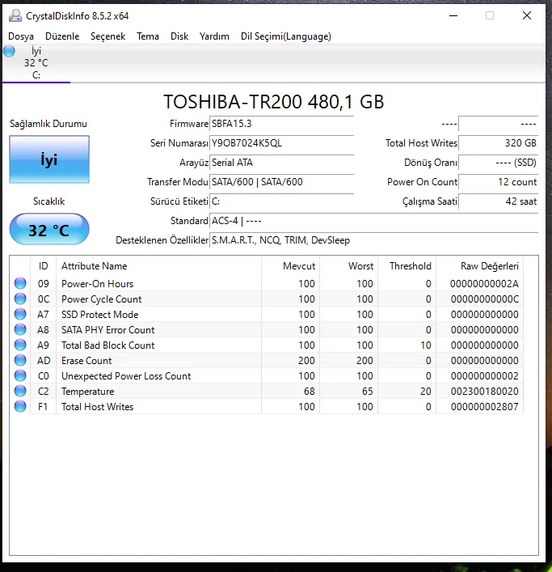Click Sağlamlık Durumu label
This screenshot has height=572, width=552.
pyautogui.click(x=48, y=124)
